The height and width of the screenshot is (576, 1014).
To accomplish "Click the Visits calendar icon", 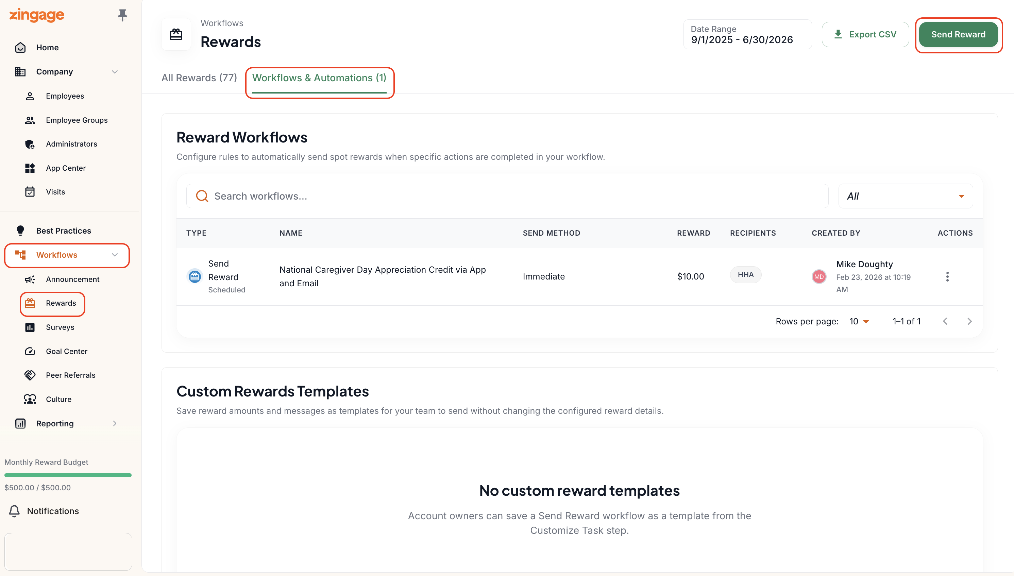I will coord(30,192).
